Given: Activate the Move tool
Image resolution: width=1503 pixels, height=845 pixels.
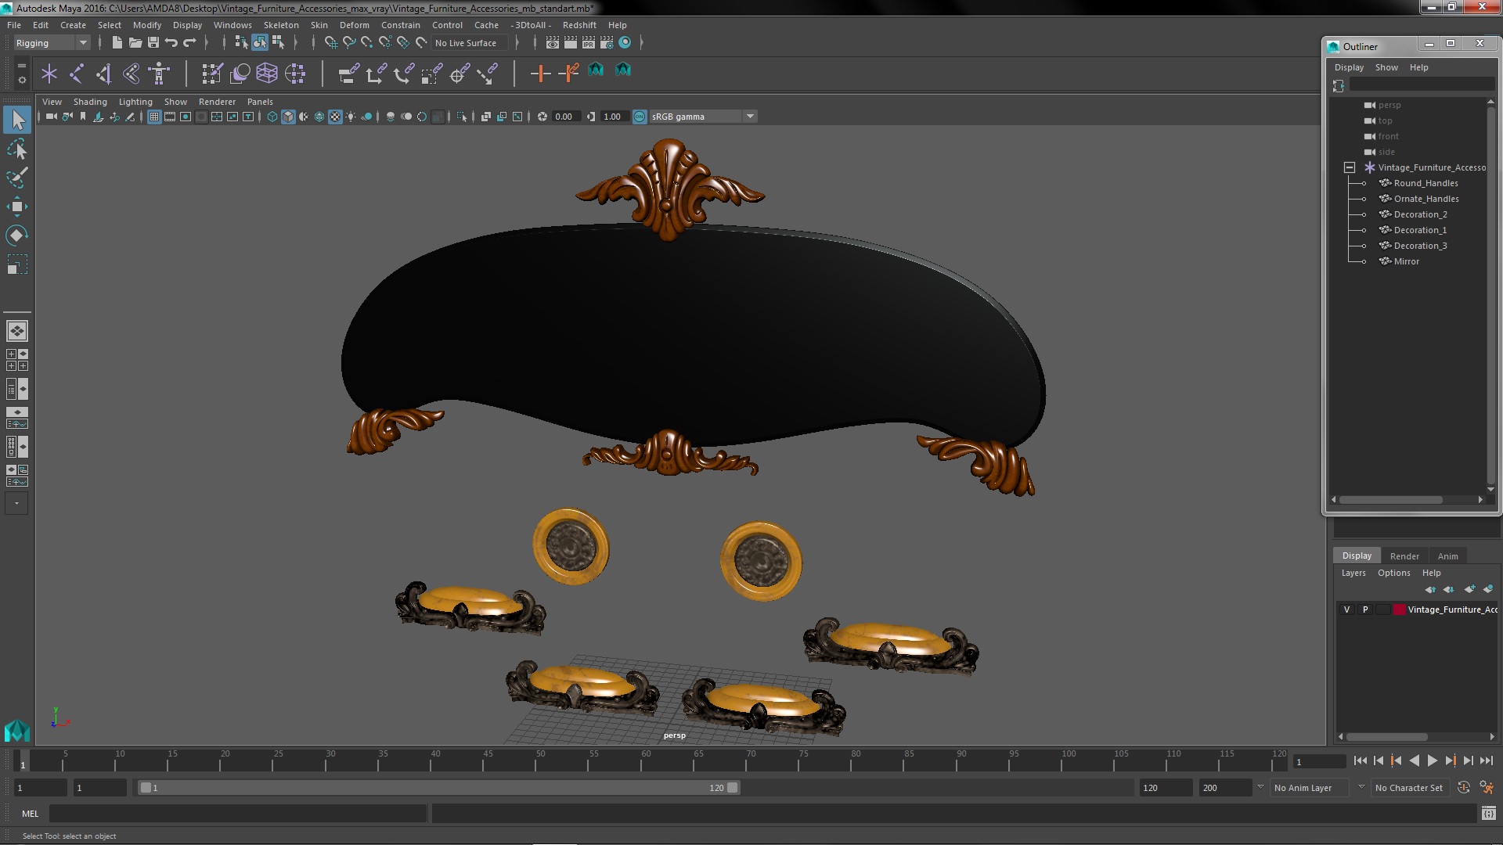Looking at the screenshot, I should 17,207.
